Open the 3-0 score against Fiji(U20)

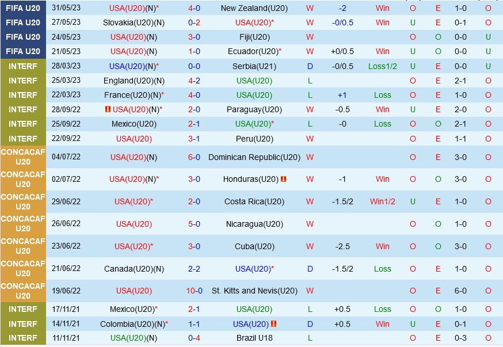[x=194, y=37]
